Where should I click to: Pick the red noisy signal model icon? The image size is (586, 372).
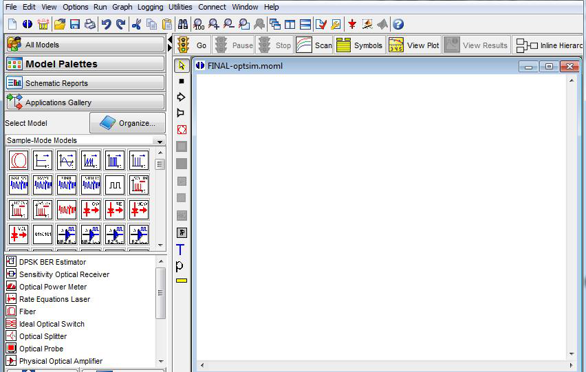tap(67, 210)
